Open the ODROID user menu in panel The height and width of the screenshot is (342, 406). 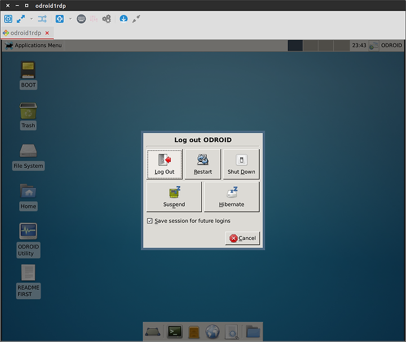pos(391,45)
